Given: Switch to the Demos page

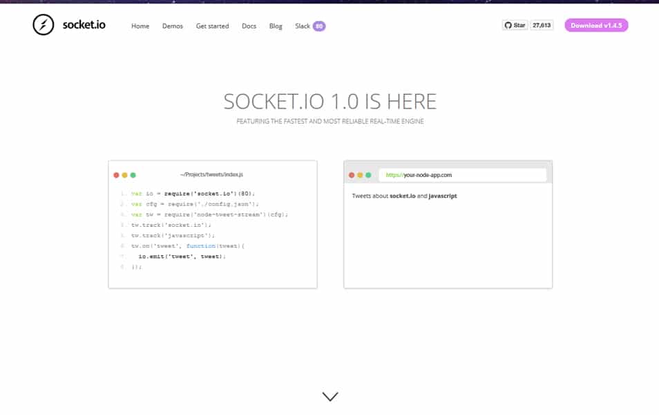Looking at the screenshot, I should point(173,26).
